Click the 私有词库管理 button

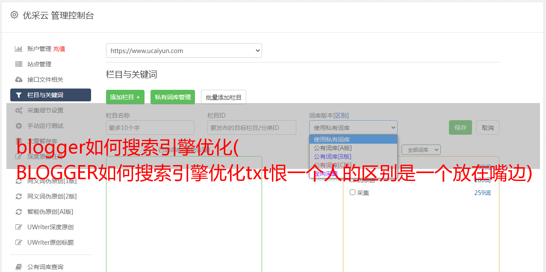point(173,97)
